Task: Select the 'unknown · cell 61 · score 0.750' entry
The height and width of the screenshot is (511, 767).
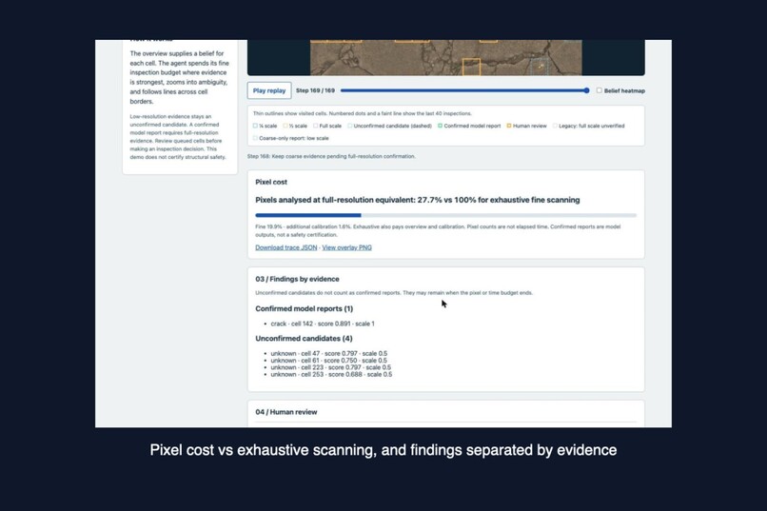Action: [x=328, y=361]
